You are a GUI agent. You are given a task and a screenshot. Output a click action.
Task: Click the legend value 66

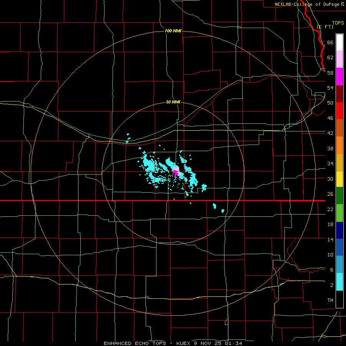(x=330, y=43)
